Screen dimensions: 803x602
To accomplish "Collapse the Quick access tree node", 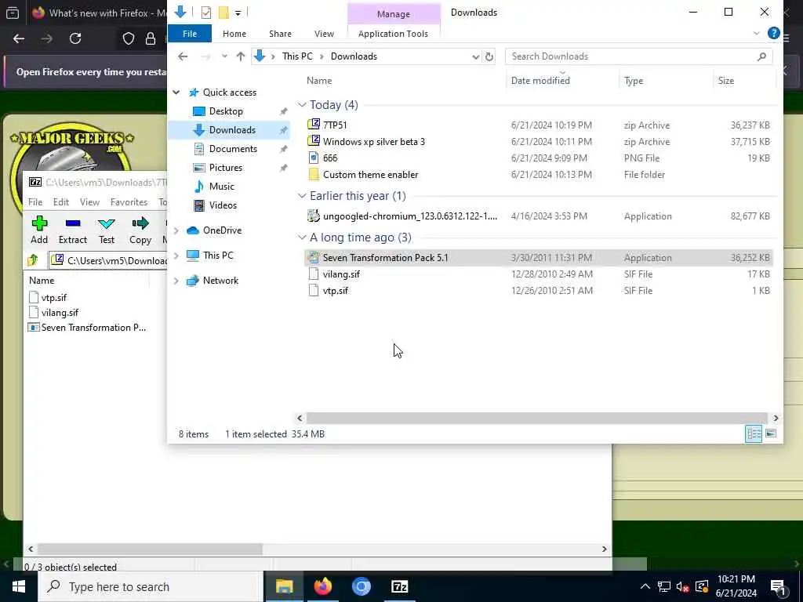I will [x=176, y=92].
